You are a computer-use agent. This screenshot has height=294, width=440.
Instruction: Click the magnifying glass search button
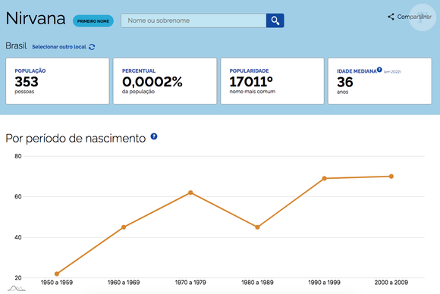point(275,20)
